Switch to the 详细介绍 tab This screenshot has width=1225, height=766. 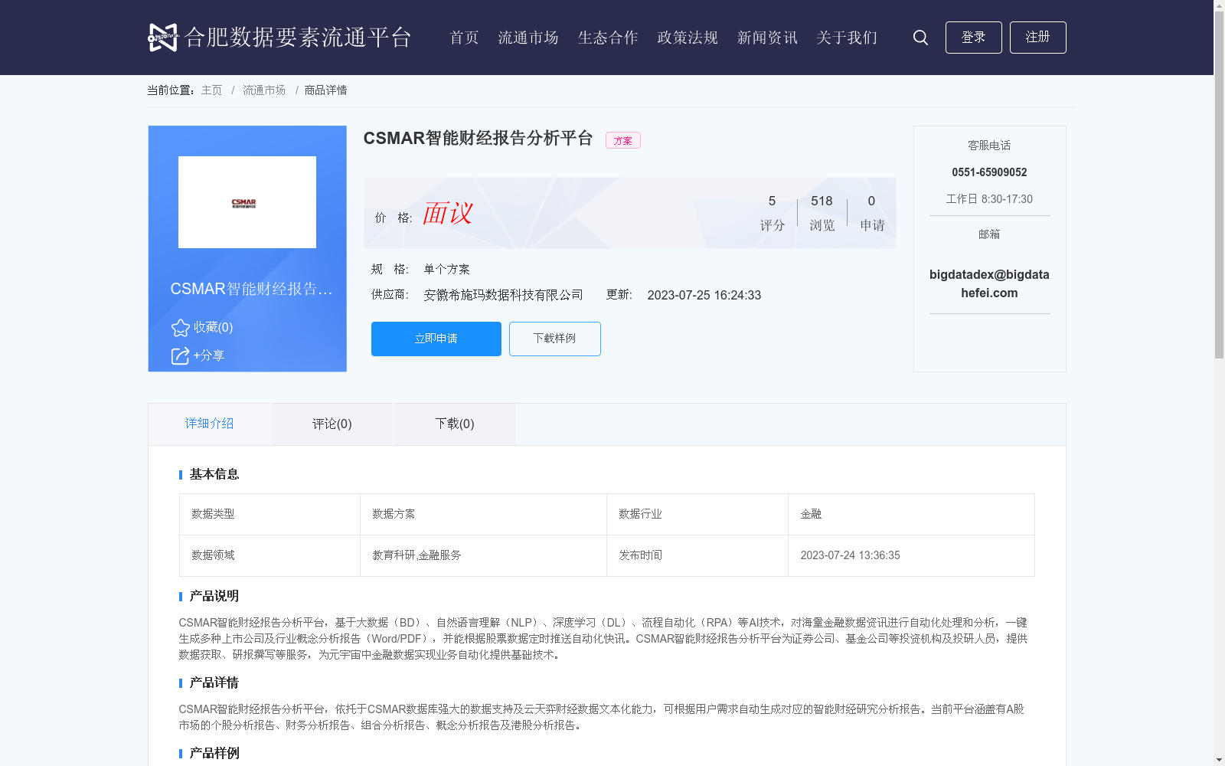209,424
